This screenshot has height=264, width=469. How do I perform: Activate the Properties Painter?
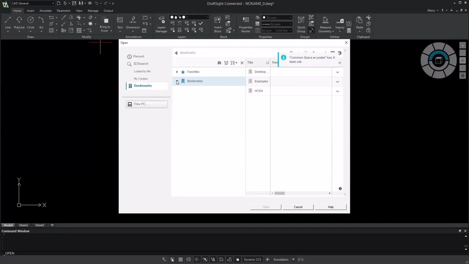point(246,24)
